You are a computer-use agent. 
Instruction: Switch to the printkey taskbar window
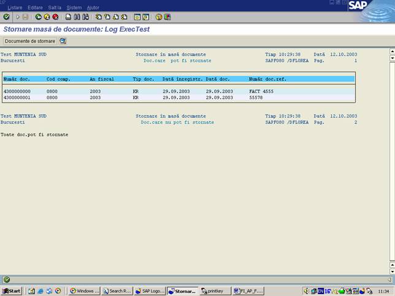pos(215,291)
